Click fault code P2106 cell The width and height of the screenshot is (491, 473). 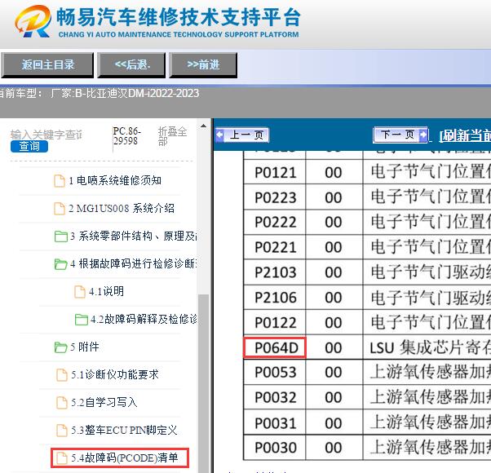click(275, 298)
